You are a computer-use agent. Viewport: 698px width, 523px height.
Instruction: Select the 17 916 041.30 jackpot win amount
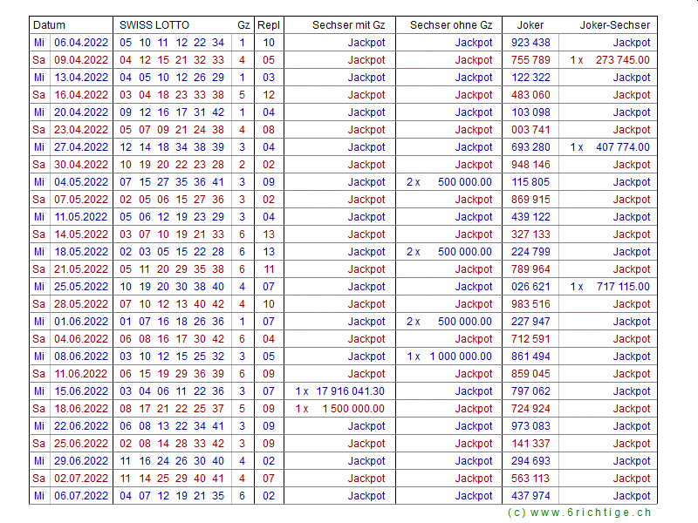pyautogui.click(x=350, y=391)
